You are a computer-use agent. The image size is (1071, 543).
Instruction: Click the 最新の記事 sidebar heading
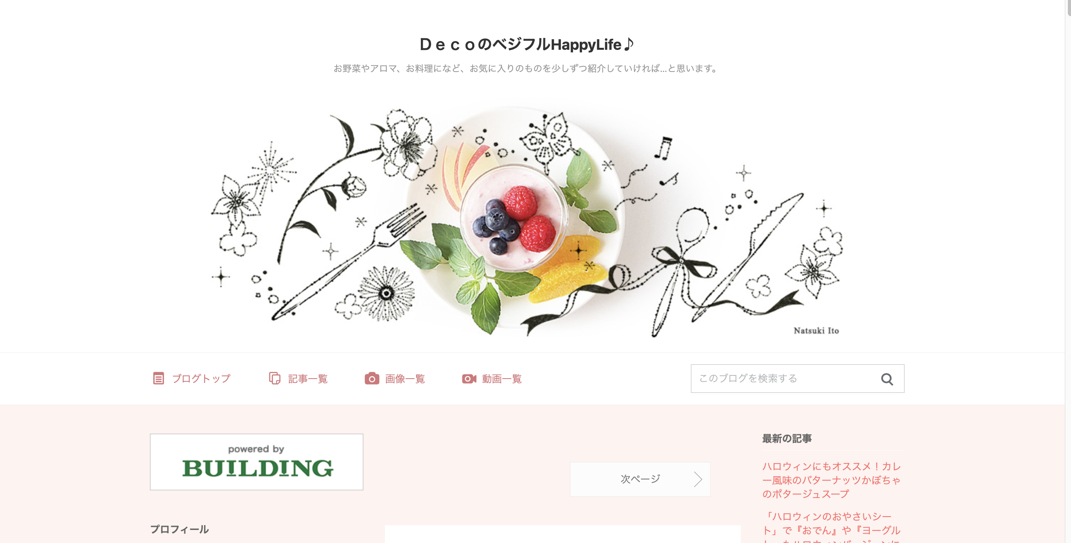click(787, 438)
